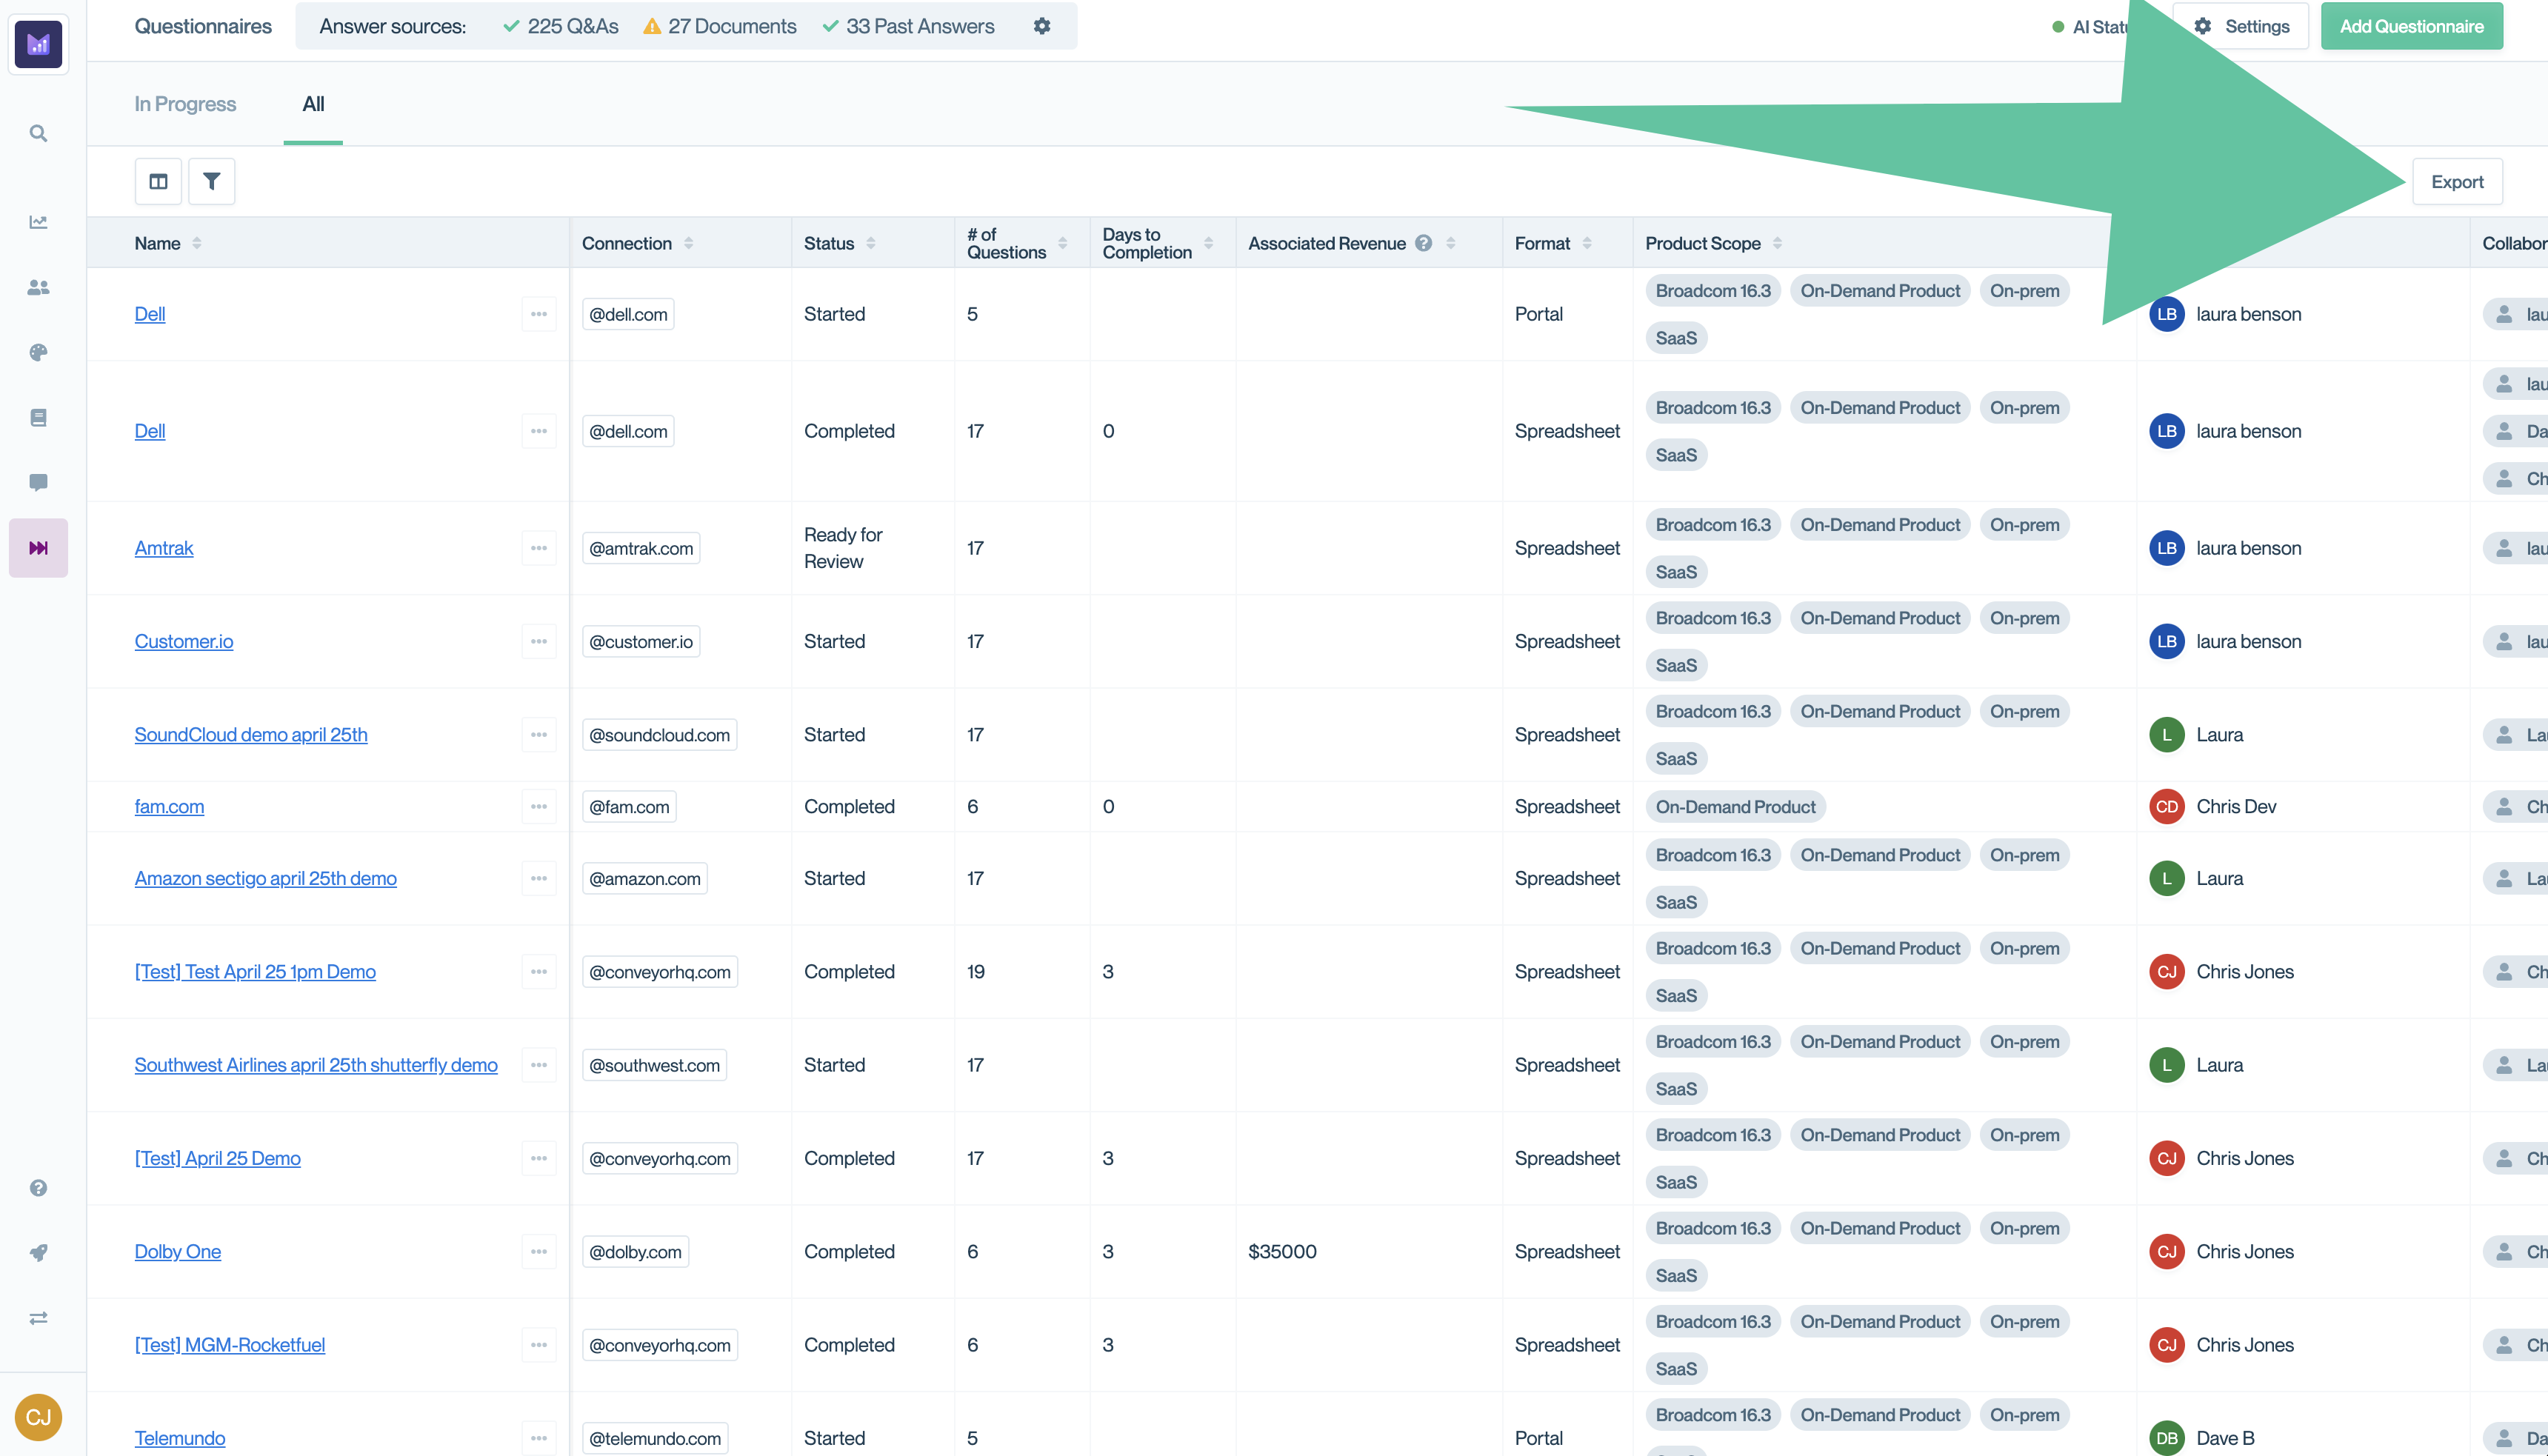
Task: Open the rocket icon in sidebar
Action: 38,1252
